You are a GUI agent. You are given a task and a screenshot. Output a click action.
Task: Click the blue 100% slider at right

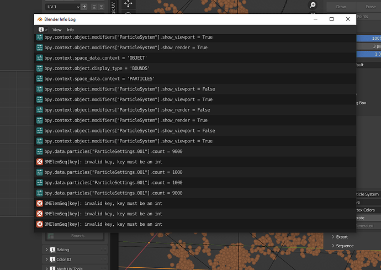coord(369,38)
